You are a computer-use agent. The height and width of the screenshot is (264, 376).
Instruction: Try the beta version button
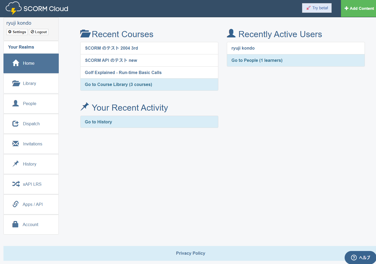[x=317, y=8]
